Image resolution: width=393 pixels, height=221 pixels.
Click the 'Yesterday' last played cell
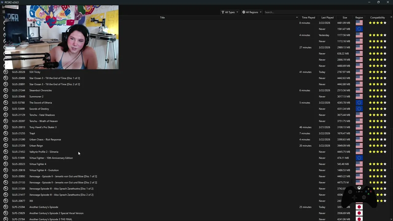(x=324, y=35)
